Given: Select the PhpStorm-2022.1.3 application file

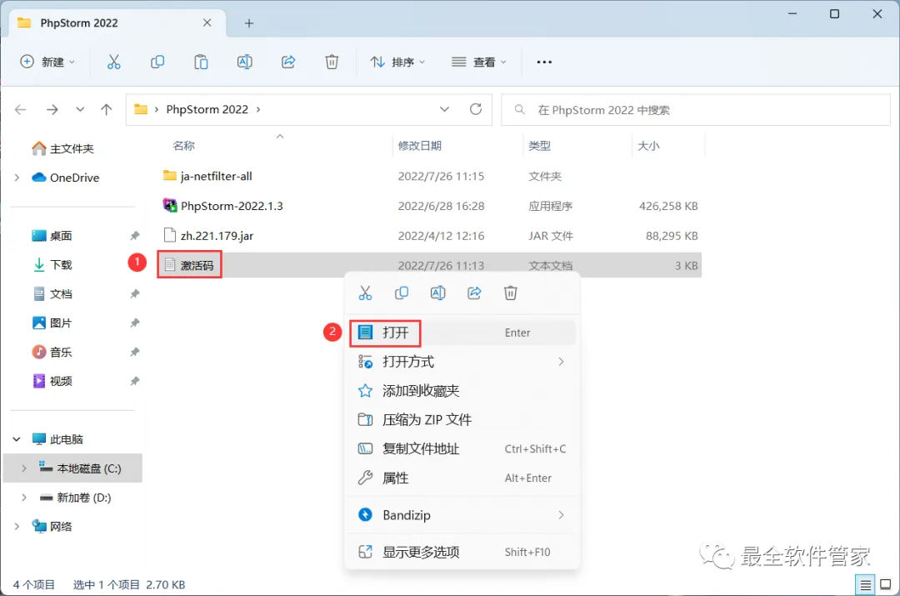Looking at the screenshot, I should [223, 206].
